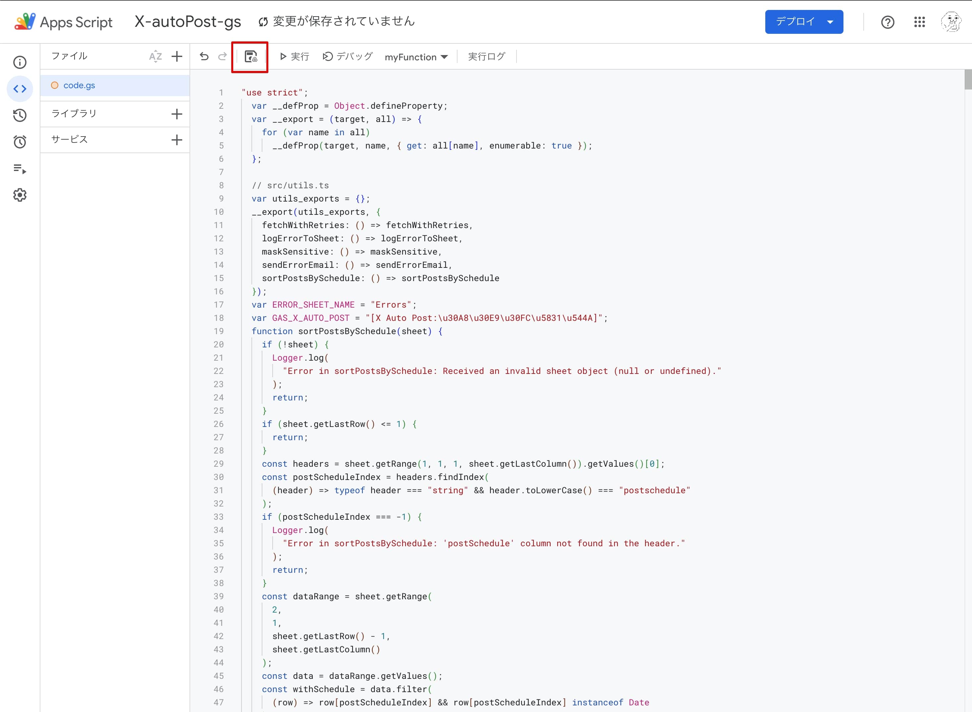The image size is (972, 712).
Task: Sort files alphabetically with AZ icon
Action: pyautogui.click(x=155, y=56)
